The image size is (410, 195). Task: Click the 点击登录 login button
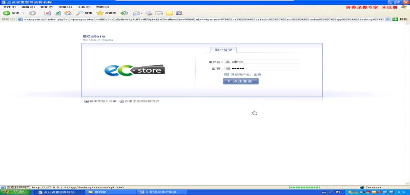click(241, 81)
